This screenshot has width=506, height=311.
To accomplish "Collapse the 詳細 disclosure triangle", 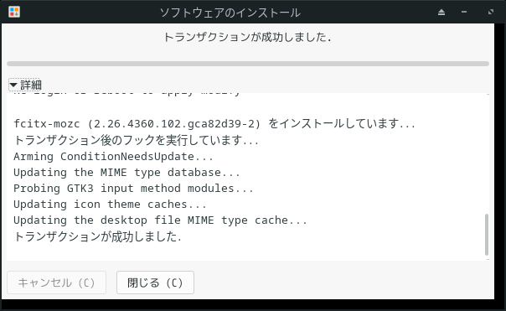I will click(x=13, y=85).
